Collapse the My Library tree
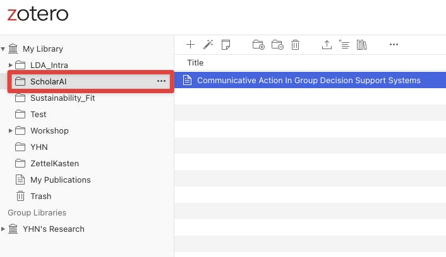Screen dimensions: 446x257 coord(4,49)
